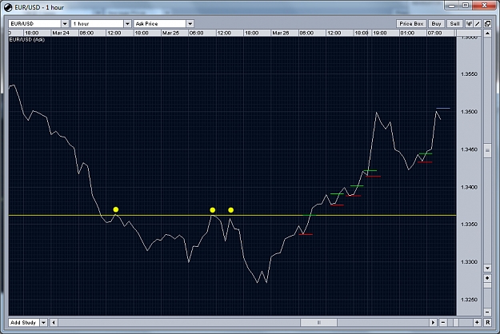The width and height of the screenshot is (500, 334).
Task: Click the rightmost yellow marker dot
Action: point(231,210)
